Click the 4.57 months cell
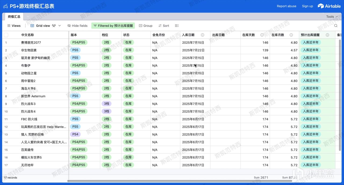The height and width of the screenshot is (185, 344). (285, 50)
